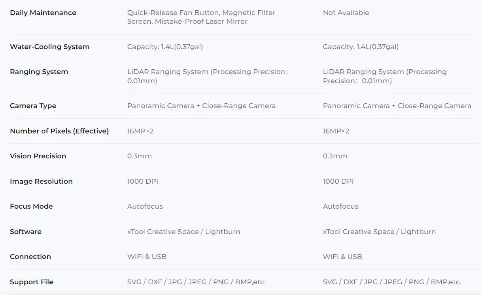Select the Focus Mode row label
482x295 pixels.
tap(31, 206)
